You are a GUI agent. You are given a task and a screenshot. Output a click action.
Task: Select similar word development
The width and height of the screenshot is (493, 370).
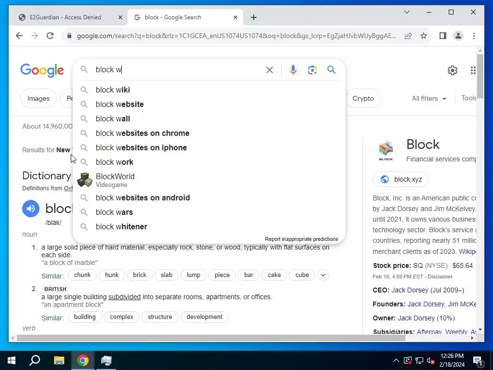[204, 317]
